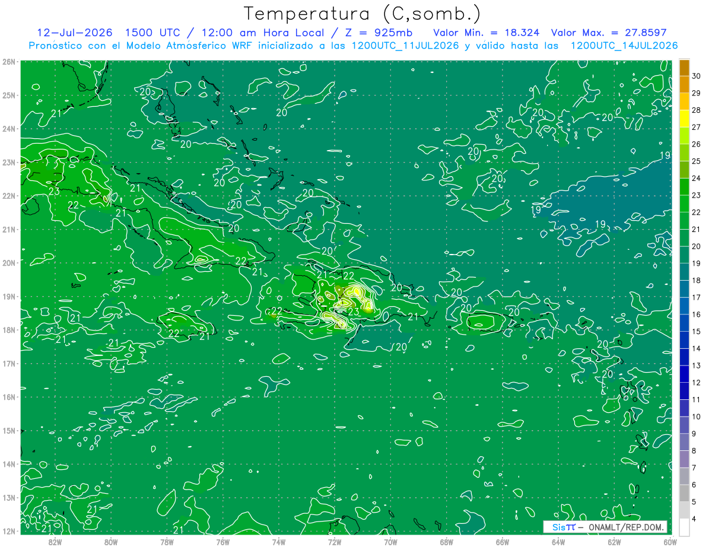Viewport: 712px width, 550px height.
Task: Click the 68W longitude axis label
Action: pos(447,542)
